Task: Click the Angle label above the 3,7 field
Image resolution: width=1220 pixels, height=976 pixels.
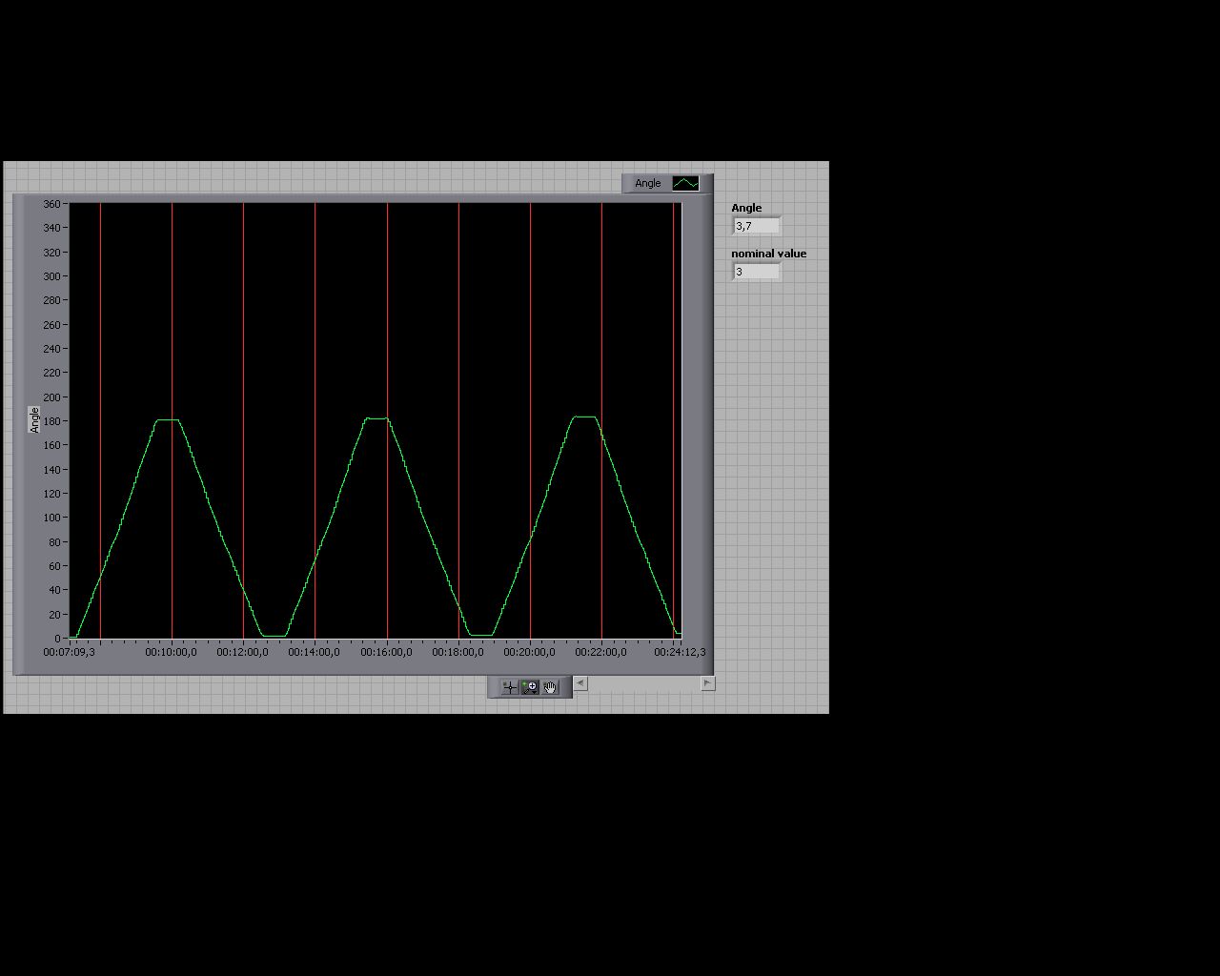Action: click(x=746, y=208)
